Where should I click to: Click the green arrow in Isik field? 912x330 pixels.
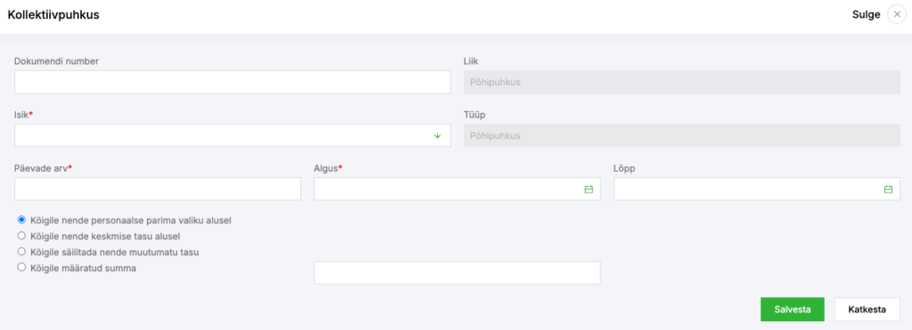coord(437,136)
